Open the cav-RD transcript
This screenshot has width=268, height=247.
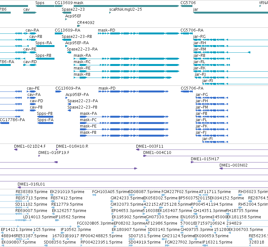(x=30, y=65)
